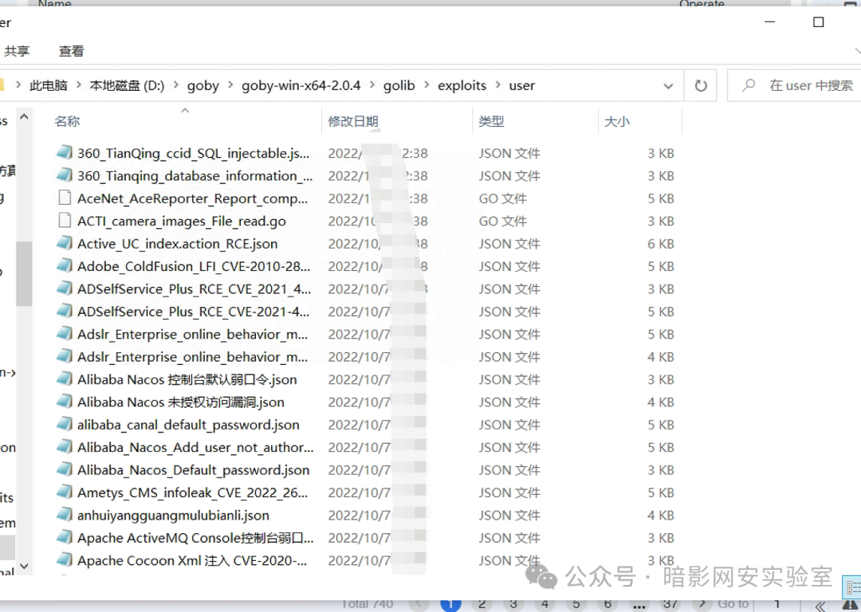The width and height of the screenshot is (861, 612).
Task: Click the navigation pane scroll up arrow
Action: (24, 117)
